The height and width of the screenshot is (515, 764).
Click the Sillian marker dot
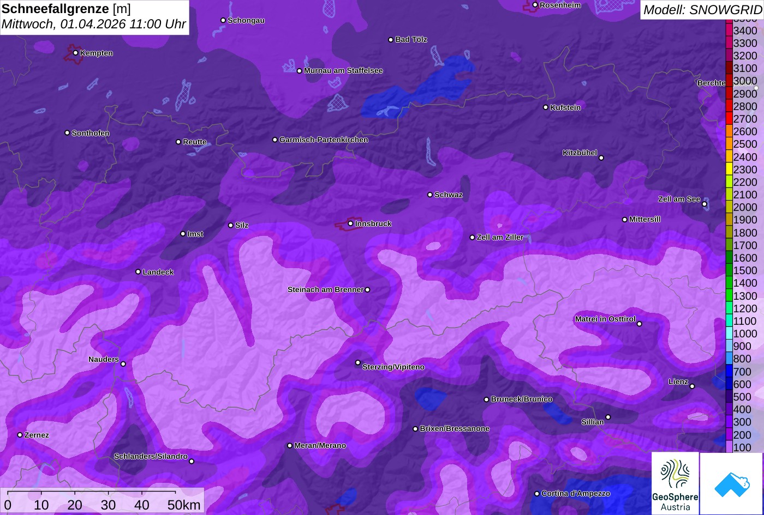pyautogui.click(x=608, y=417)
